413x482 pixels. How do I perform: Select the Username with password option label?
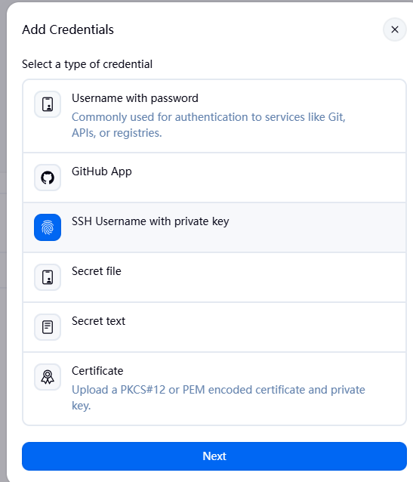click(135, 98)
